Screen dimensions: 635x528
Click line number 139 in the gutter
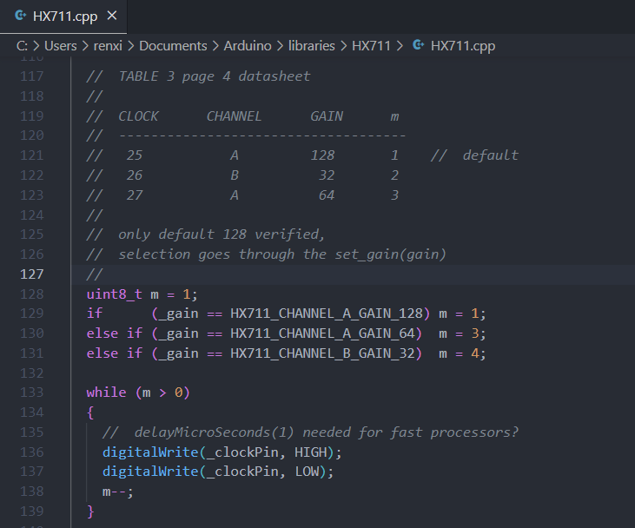point(31,511)
